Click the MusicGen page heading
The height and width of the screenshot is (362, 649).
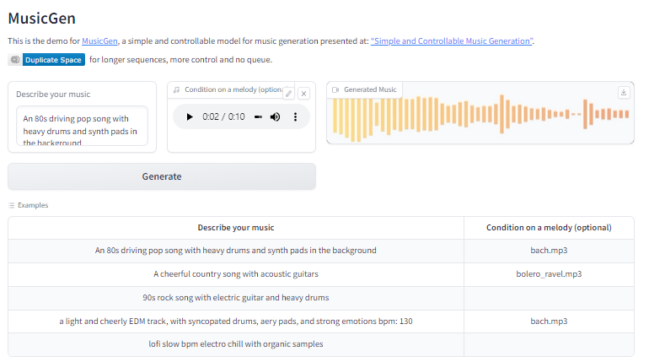[42, 19]
